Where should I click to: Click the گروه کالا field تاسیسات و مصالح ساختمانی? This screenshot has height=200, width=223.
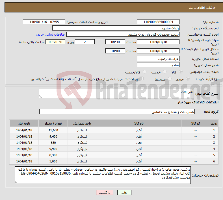tap(117, 112)
